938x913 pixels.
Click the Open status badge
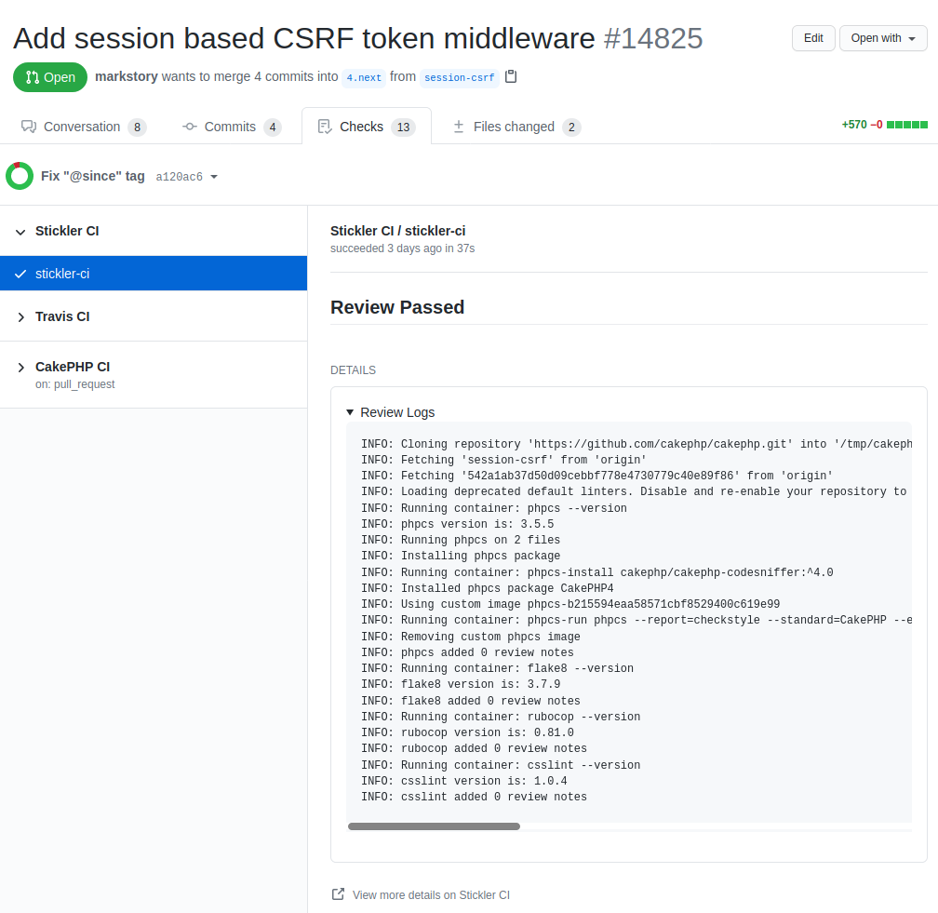click(x=50, y=77)
